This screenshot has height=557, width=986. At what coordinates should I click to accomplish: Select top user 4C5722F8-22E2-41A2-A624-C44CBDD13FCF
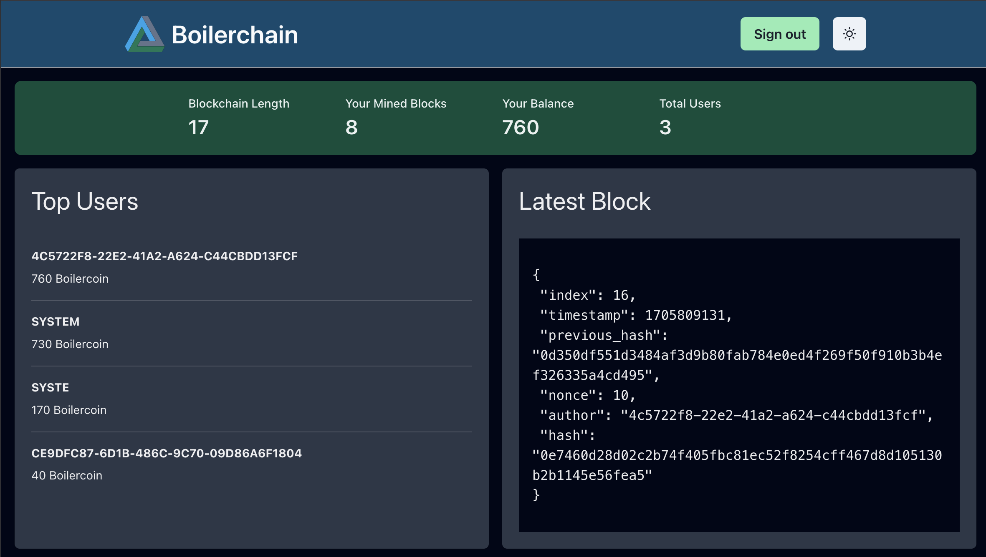click(x=164, y=256)
